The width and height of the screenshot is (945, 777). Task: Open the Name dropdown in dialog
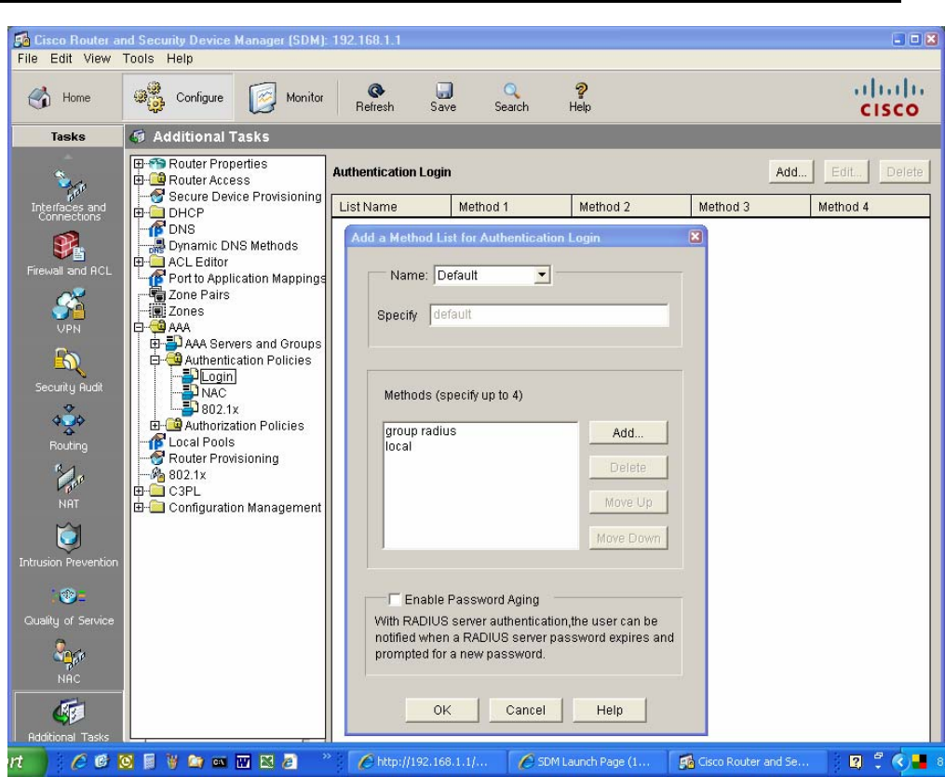(543, 276)
